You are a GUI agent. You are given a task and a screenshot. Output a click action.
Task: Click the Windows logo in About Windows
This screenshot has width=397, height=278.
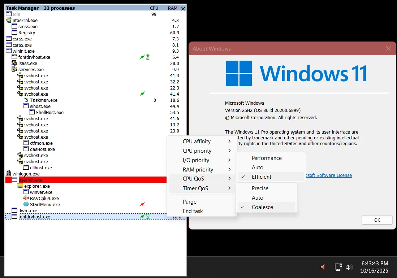point(239,73)
